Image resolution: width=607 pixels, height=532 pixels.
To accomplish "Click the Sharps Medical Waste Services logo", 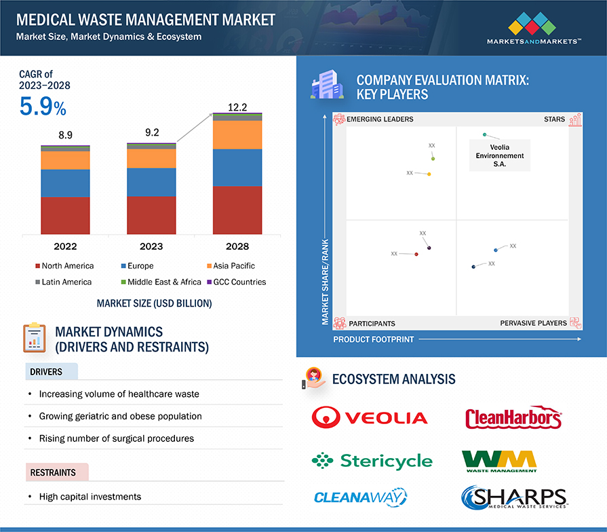I will pos(513,497).
